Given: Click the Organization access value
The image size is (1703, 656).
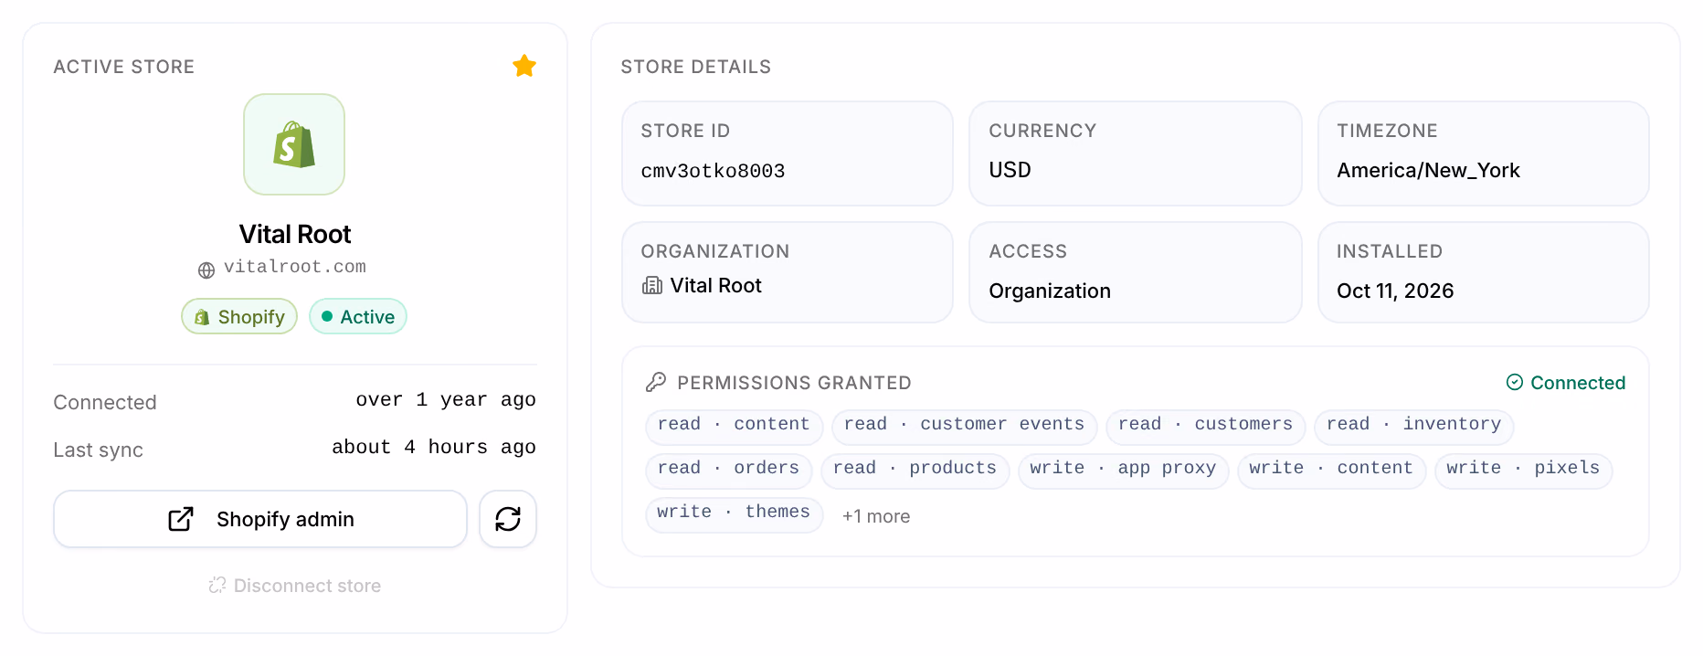Looking at the screenshot, I should point(1050,291).
